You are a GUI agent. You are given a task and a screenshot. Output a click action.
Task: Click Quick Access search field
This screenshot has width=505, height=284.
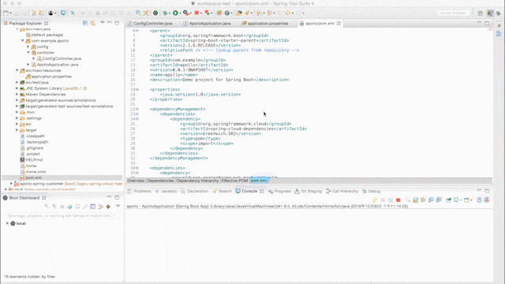tap(454, 13)
